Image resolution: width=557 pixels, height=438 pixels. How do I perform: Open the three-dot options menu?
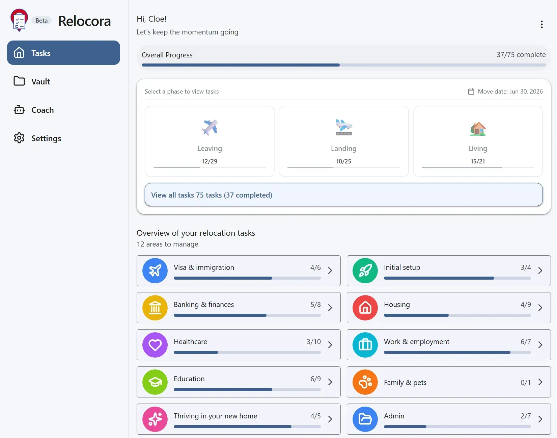[x=541, y=24]
